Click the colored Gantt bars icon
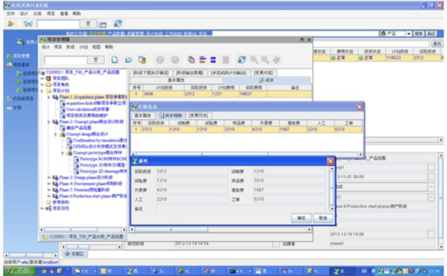447x276 pixels. (x=203, y=60)
